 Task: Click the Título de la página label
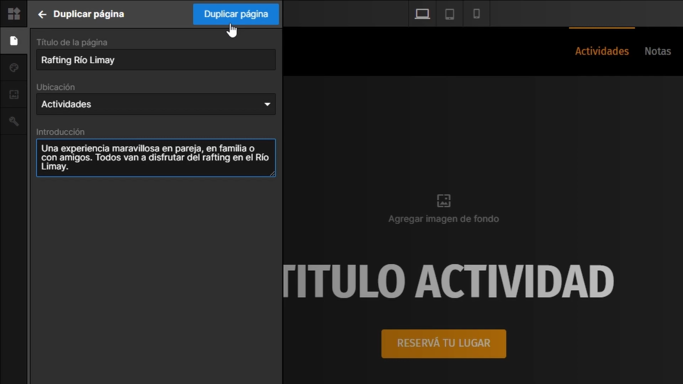click(72, 42)
